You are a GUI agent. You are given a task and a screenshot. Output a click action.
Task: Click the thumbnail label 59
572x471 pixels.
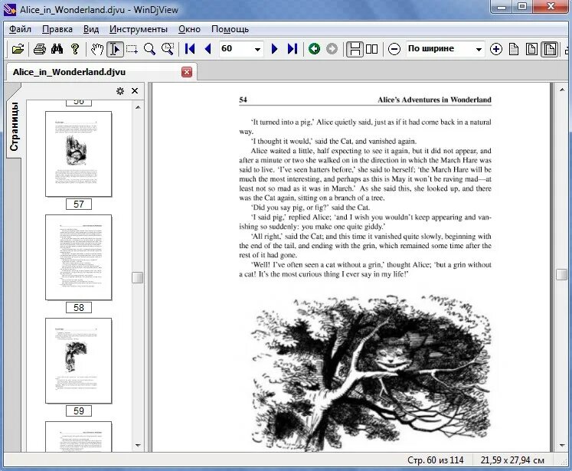79,410
